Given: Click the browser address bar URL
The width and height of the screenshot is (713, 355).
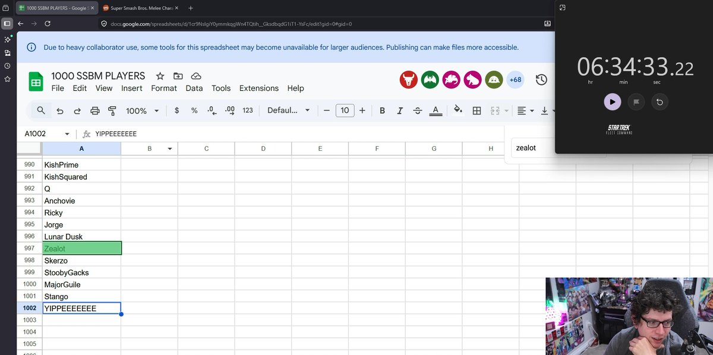Looking at the screenshot, I should tap(231, 24).
